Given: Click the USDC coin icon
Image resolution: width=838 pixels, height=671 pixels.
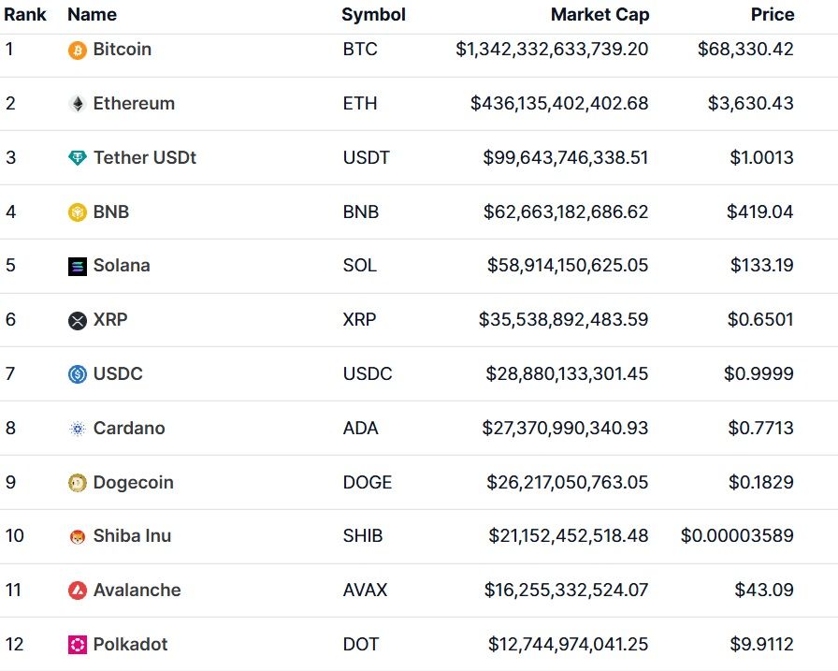Looking at the screenshot, I should click(x=78, y=374).
